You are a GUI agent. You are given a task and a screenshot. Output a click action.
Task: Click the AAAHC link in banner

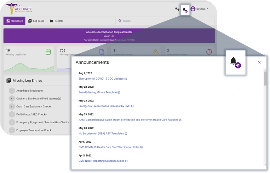[x=107, y=36]
